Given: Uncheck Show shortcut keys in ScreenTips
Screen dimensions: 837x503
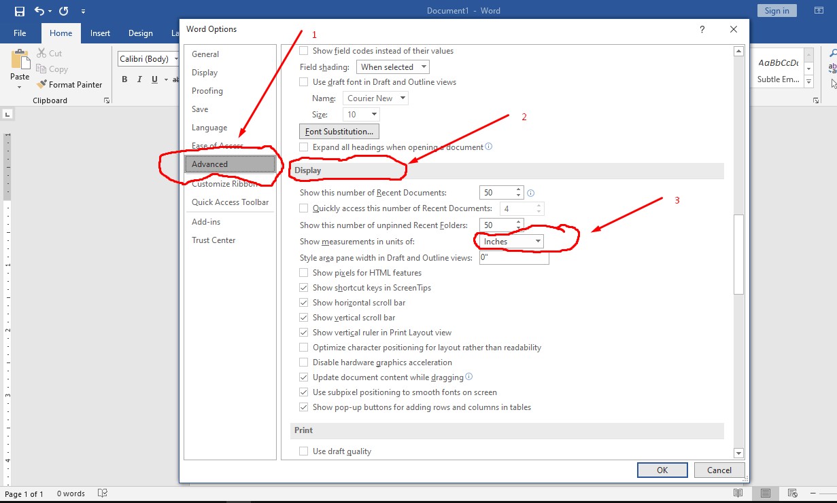Looking at the screenshot, I should point(303,287).
